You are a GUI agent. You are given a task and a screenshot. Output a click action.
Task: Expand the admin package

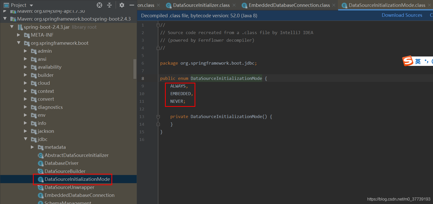coord(26,51)
